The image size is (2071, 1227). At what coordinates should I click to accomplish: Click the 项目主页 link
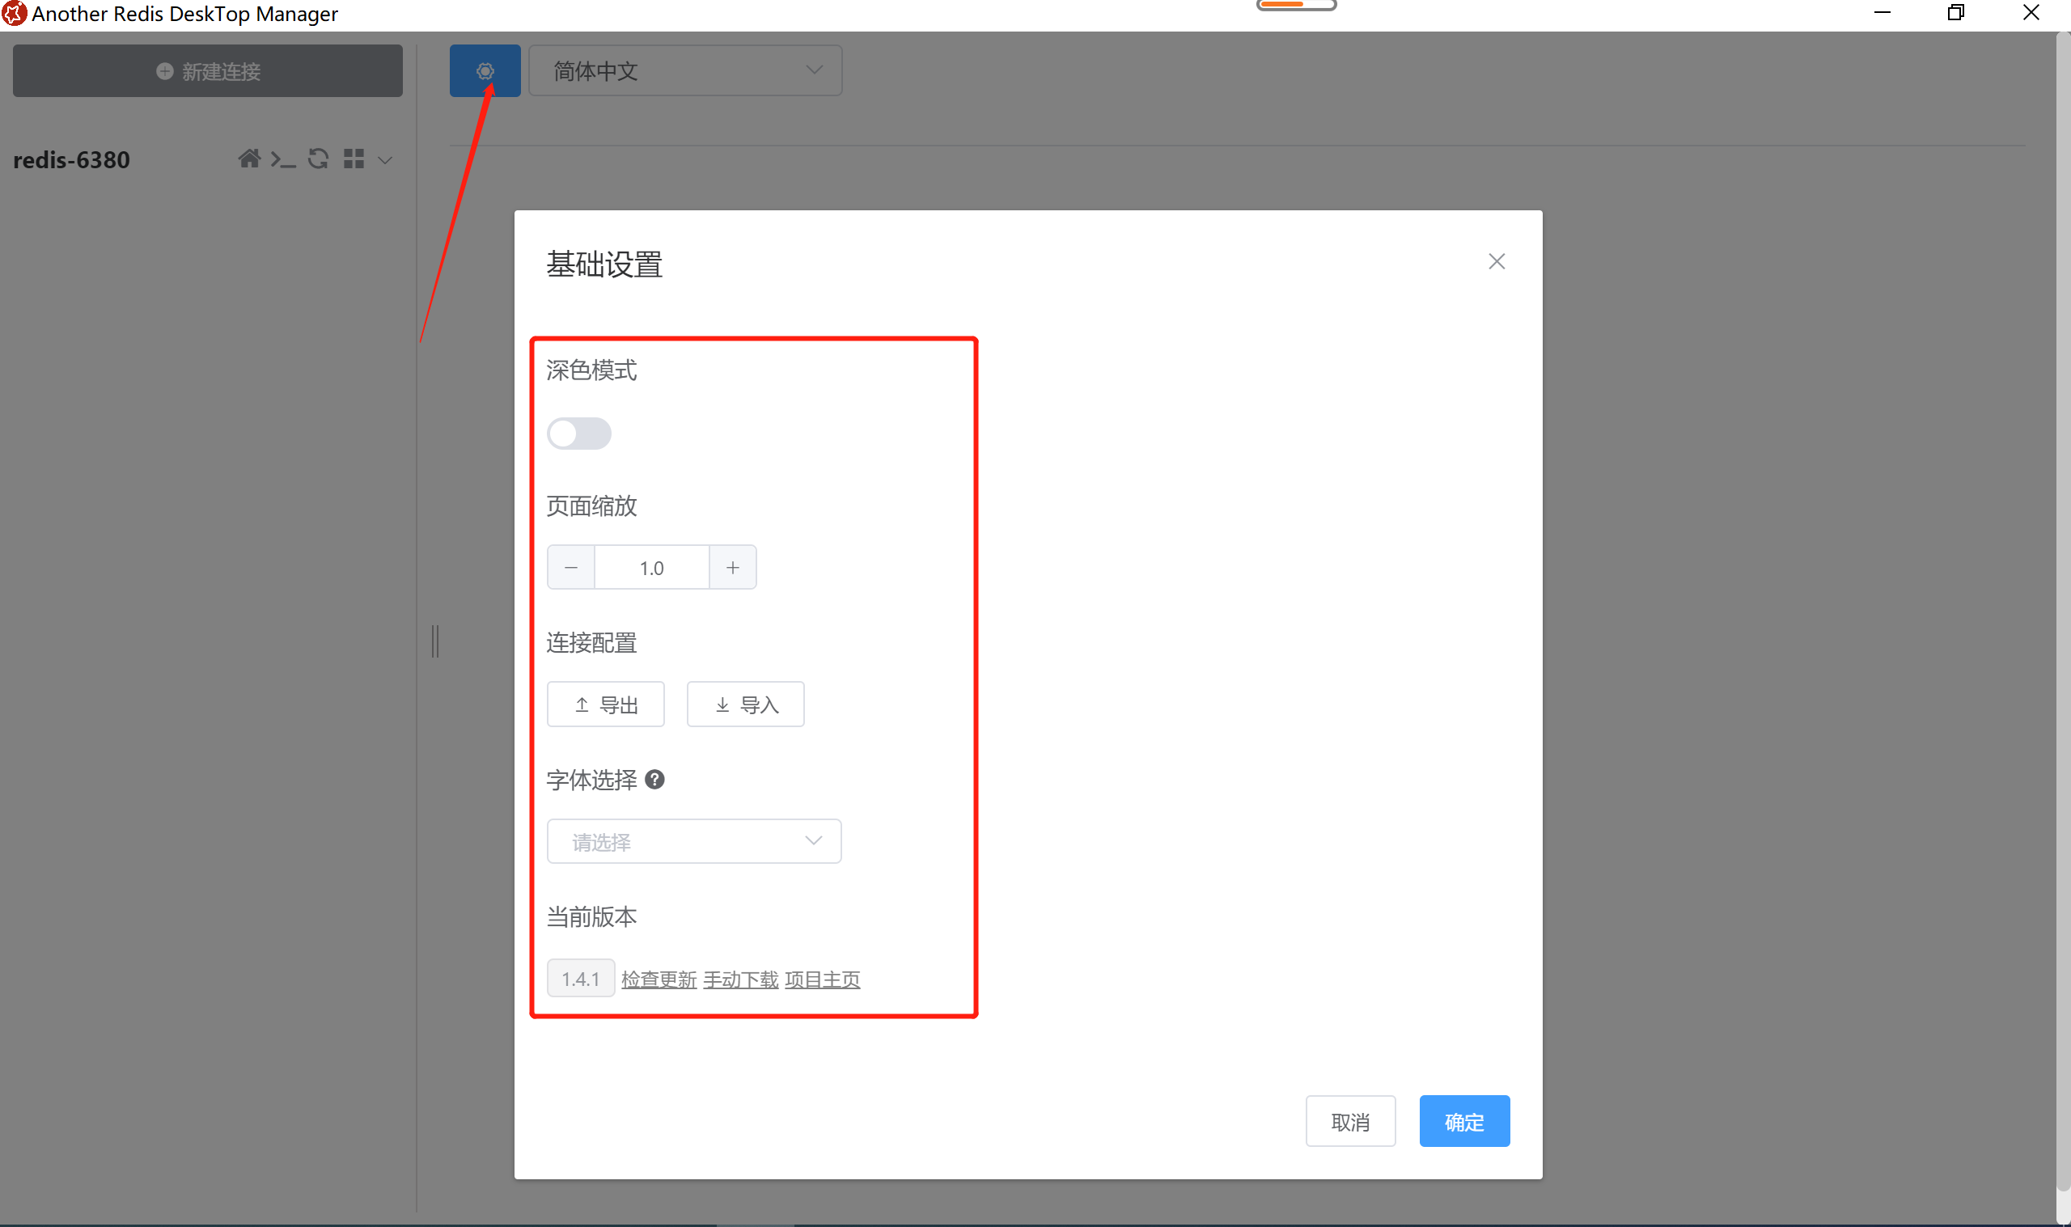(823, 979)
